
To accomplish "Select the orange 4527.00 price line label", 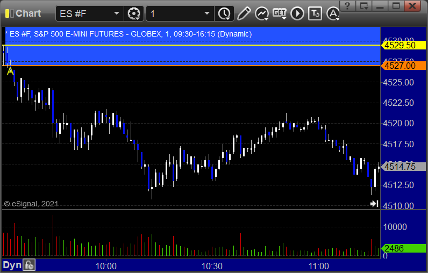I will point(404,66).
